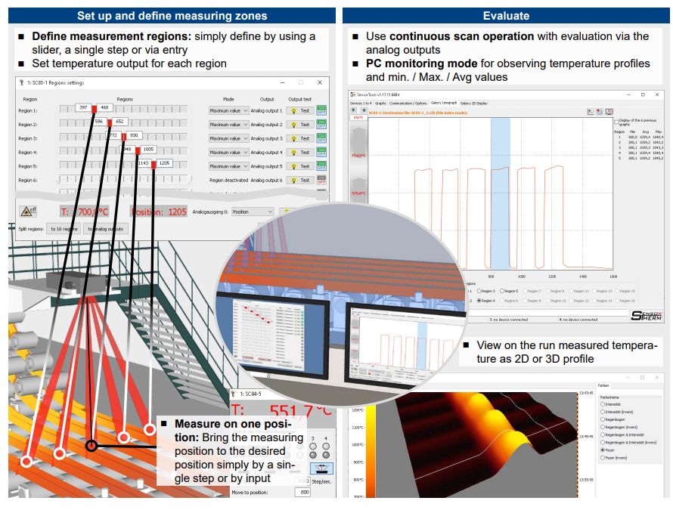Toggle ON/OFF switch for Region 6
The image size is (673, 510).
(x=321, y=180)
